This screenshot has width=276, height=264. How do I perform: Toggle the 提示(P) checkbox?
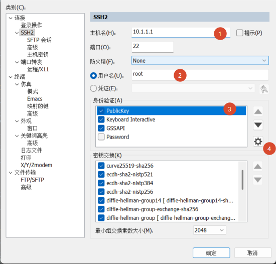[x=239, y=33]
